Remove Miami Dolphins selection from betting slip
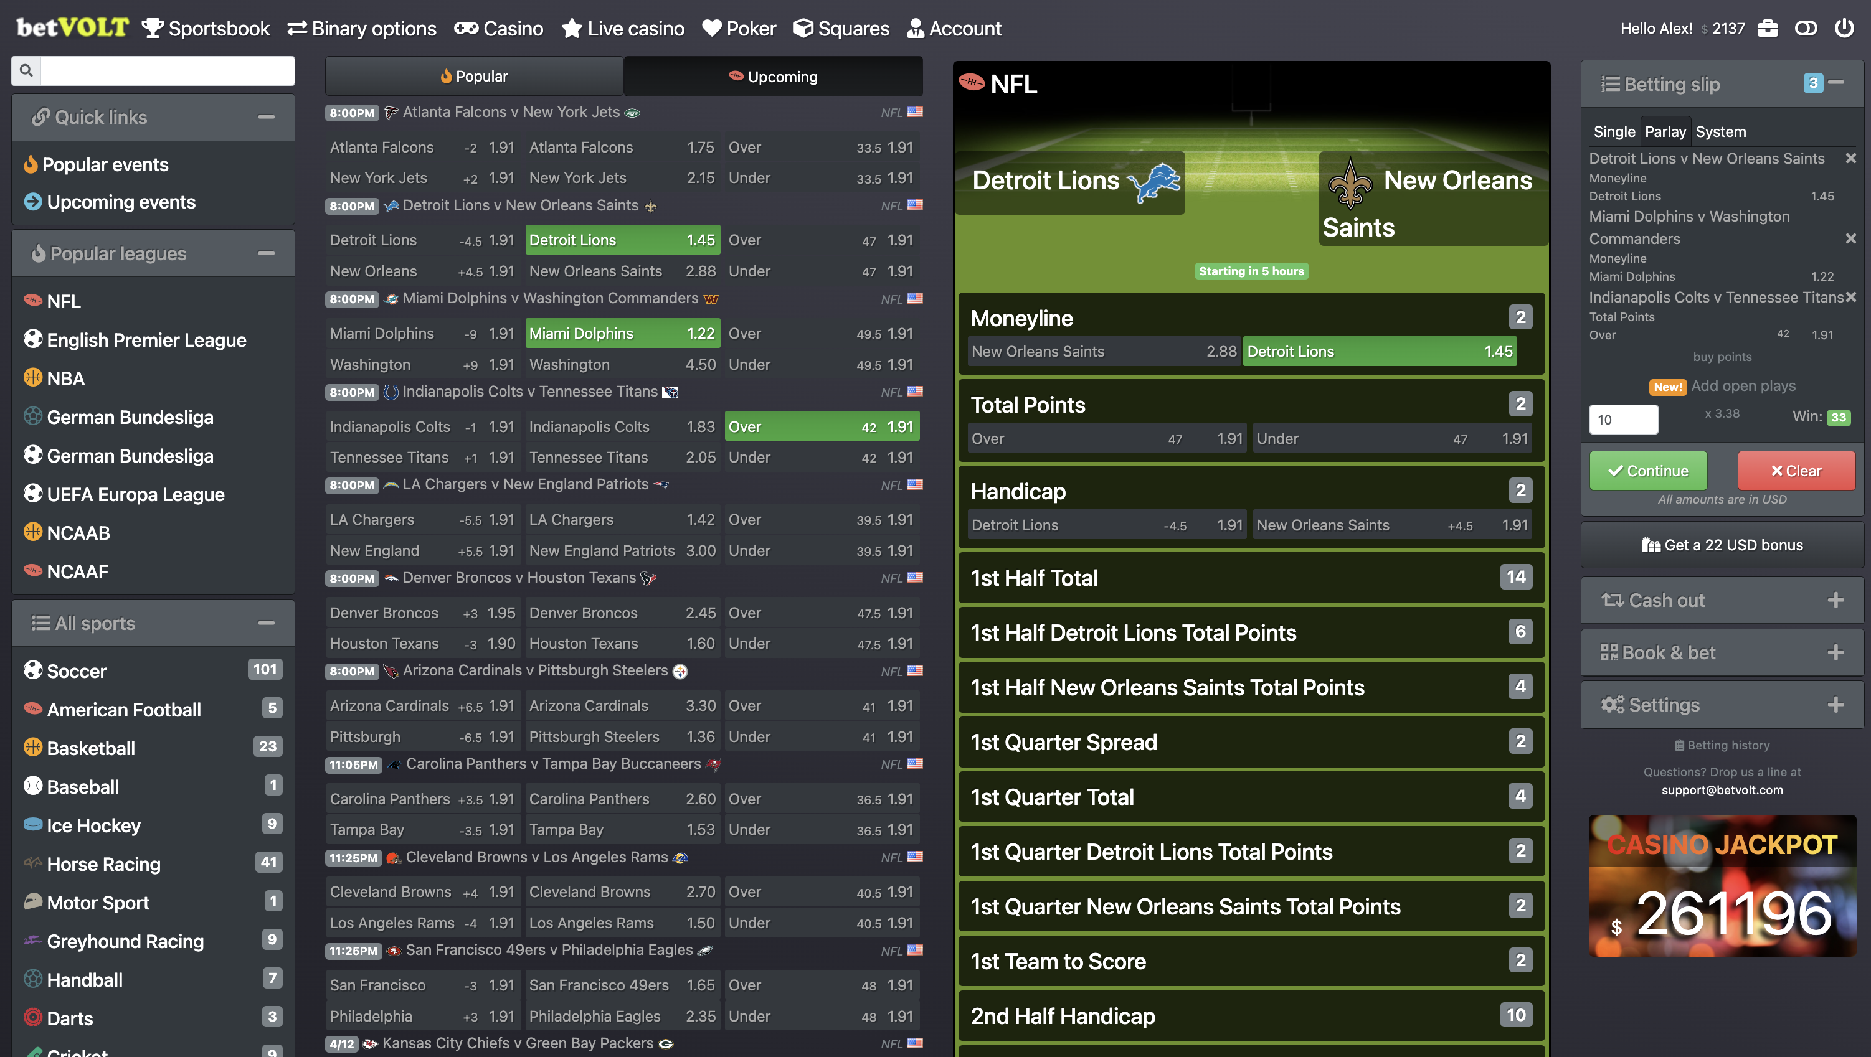The height and width of the screenshot is (1057, 1871). [x=1850, y=237]
